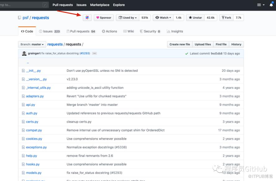Click Upload files

tap(203, 44)
